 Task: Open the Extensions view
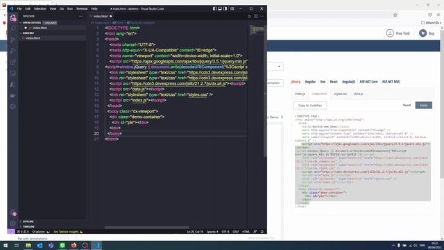tap(12, 62)
